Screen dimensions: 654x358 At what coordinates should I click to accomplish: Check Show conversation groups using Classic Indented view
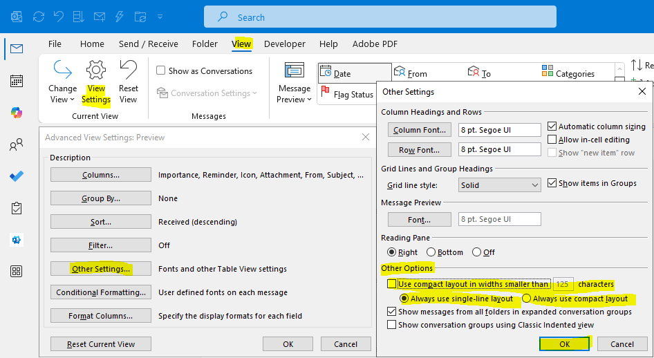392,324
